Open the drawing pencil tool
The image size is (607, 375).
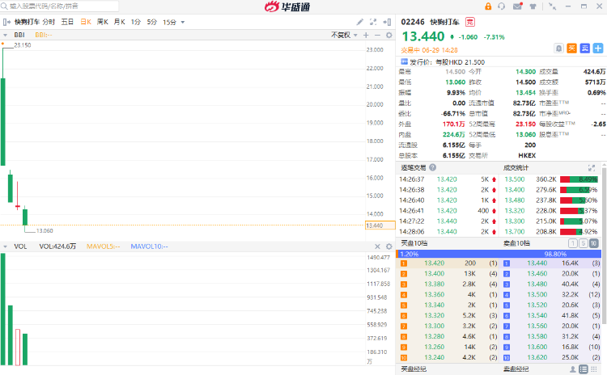(359, 22)
